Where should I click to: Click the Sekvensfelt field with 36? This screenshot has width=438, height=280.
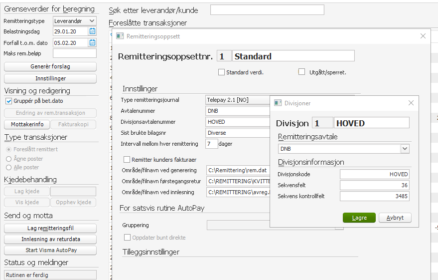click(x=375, y=185)
